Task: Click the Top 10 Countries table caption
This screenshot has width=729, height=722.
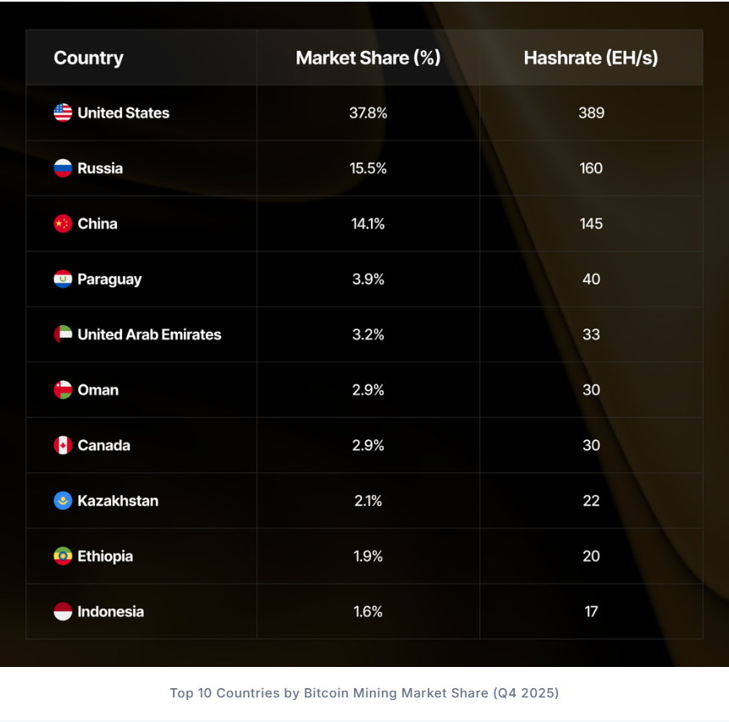Action: point(364,693)
